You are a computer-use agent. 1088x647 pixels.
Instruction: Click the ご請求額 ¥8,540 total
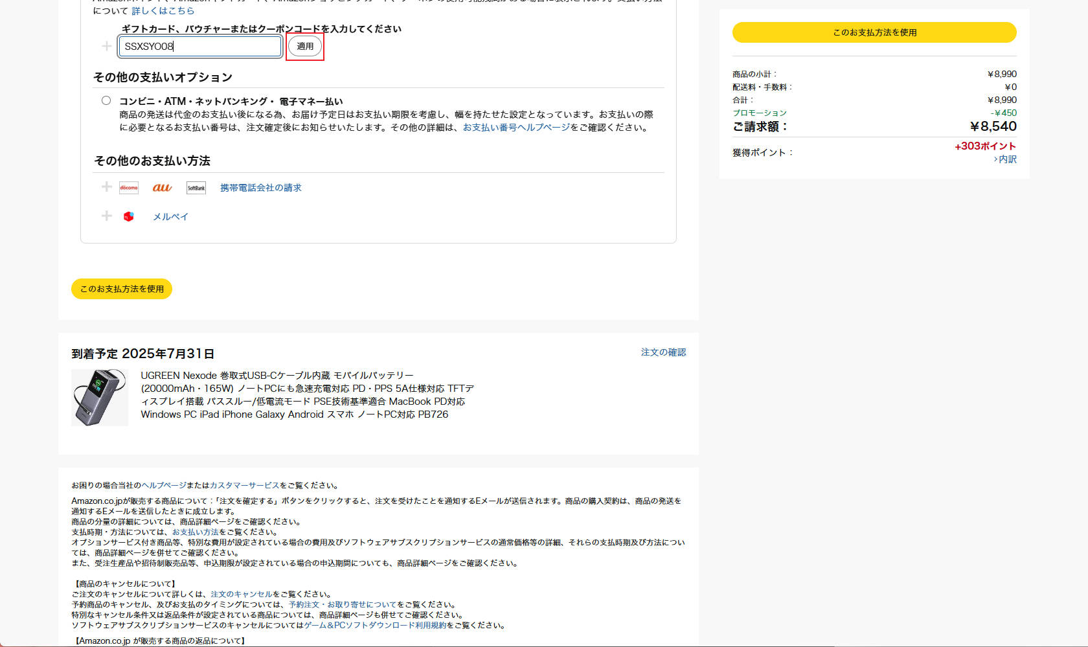(x=993, y=126)
